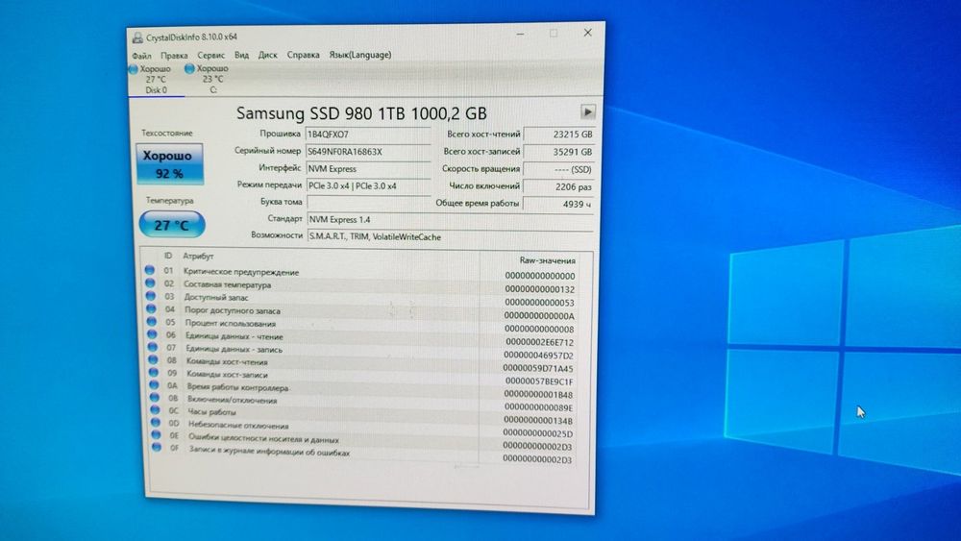Click the status icon of attribute 01

click(x=150, y=270)
